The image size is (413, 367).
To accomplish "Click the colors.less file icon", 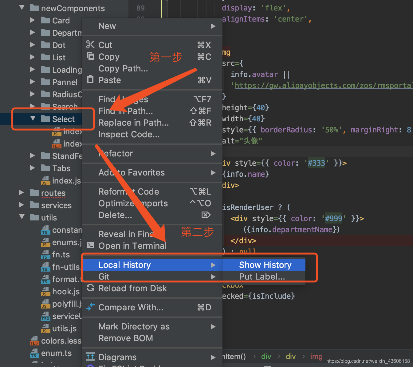I will point(34,341).
